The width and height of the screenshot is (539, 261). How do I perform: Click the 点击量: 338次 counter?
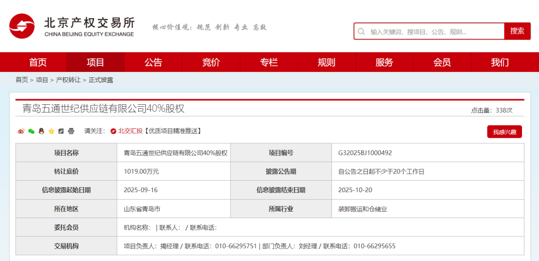[x=492, y=110]
